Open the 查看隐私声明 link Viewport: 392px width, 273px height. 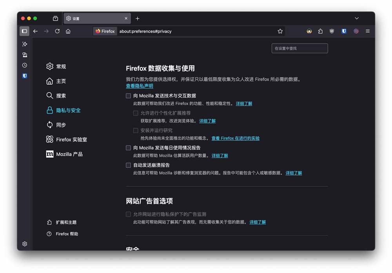pos(140,86)
